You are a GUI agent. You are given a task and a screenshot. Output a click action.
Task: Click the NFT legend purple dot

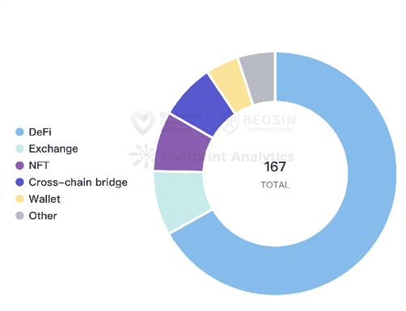19,166
